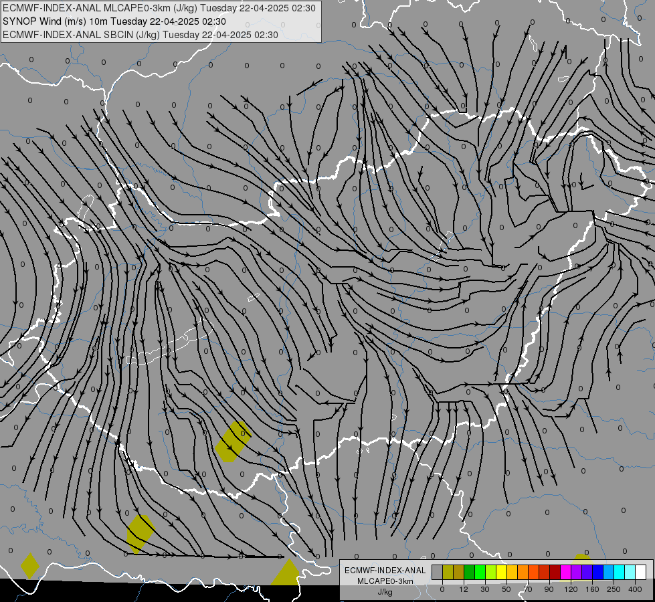Select the pure blue legend swatch
This screenshot has height=602, width=655.
tap(597, 572)
